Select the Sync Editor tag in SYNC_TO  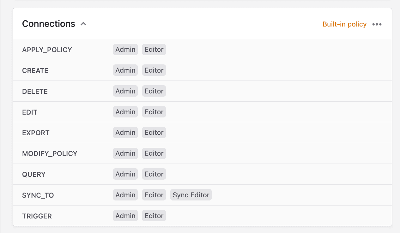191,195
